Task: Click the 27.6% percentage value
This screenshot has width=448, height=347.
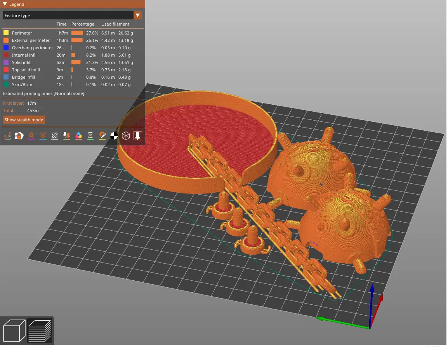Action: [92, 33]
